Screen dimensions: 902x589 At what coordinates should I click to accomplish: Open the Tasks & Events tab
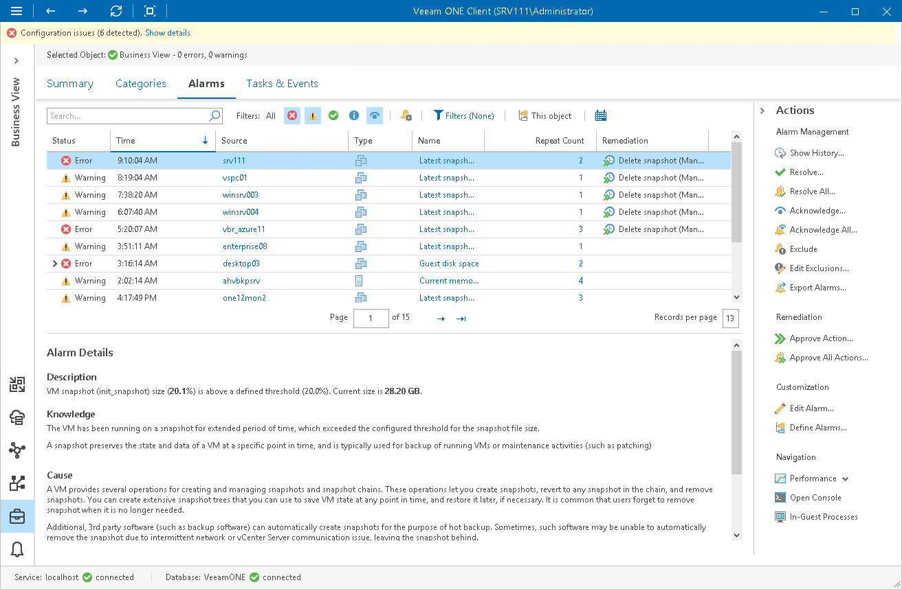coord(282,84)
